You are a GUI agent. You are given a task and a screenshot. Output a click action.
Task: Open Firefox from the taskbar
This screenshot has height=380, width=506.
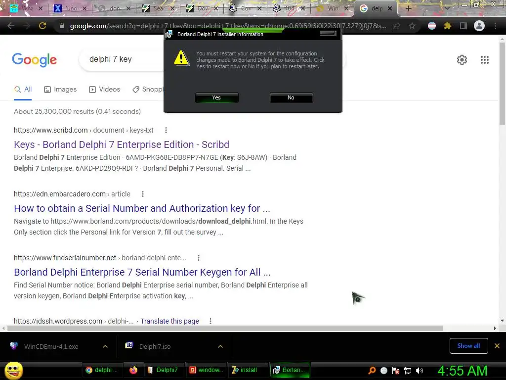tap(133, 370)
